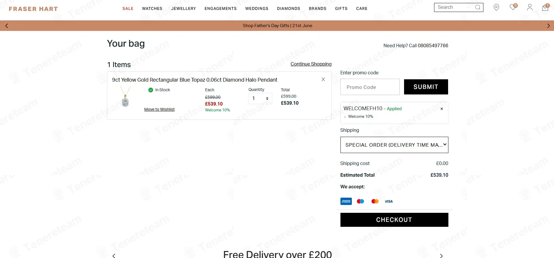Click the green In Stock checkmark icon

[x=151, y=90]
